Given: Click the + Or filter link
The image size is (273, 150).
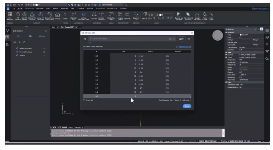Looking at the screenshot, I should [90, 43].
